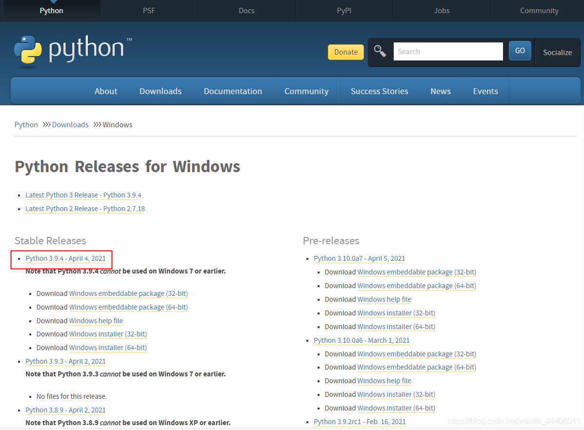Open Python 3.10.0a6 - March 1, 2021 pre-release
584x430 pixels.
[x=362, y=340]
